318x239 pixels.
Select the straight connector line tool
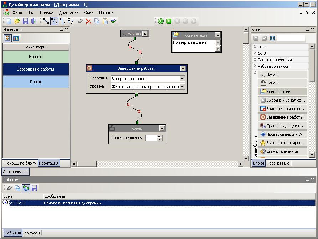coord(46,21)
